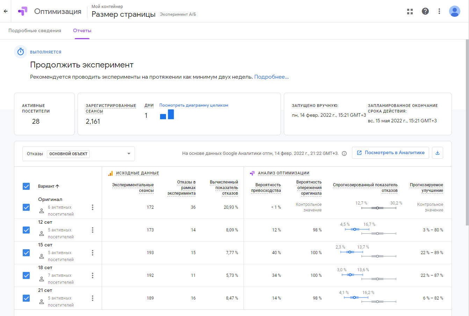Open three-dot menu for 18 сет
This screenshot has height=316, width=469.
(93, 275)
